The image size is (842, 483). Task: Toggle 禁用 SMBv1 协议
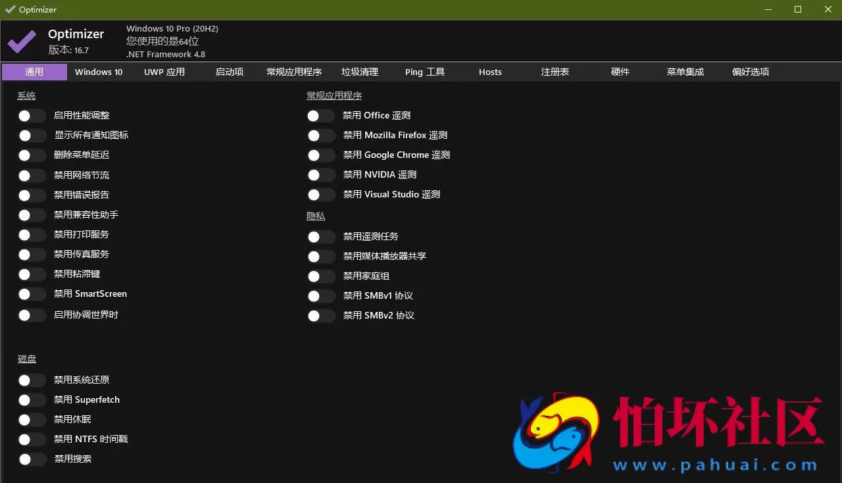320,296
